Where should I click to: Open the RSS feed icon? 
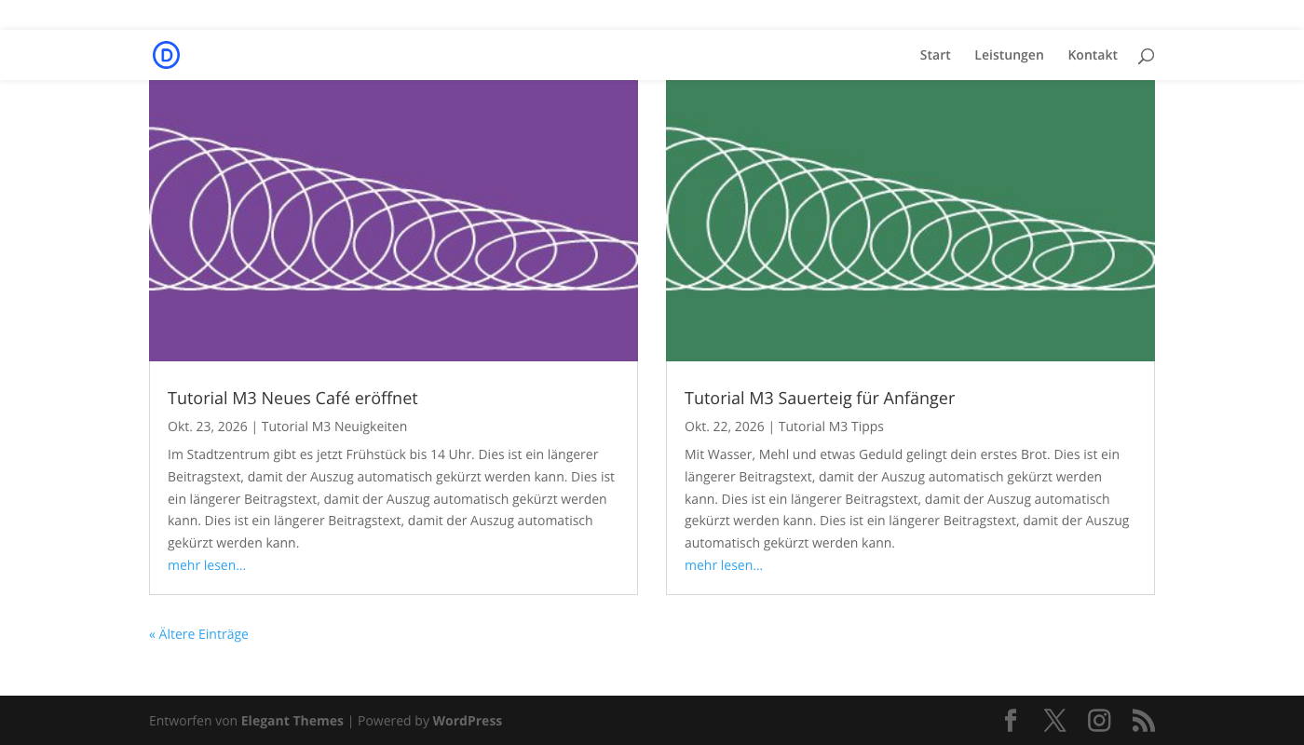(1144, 720)
